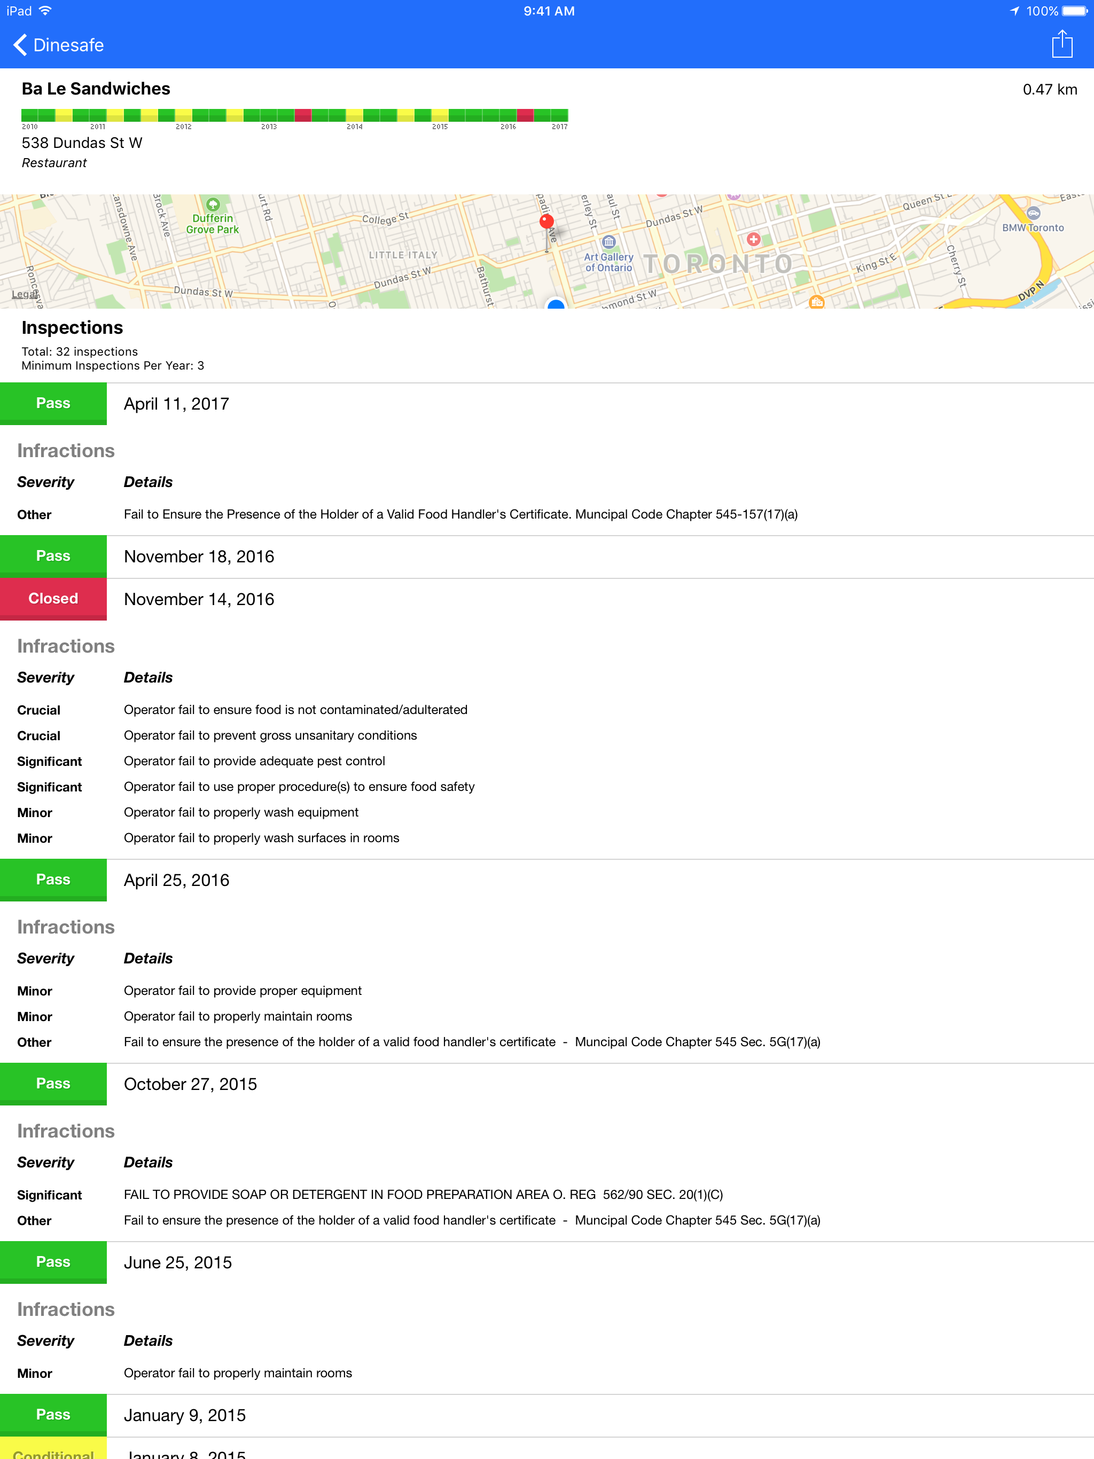Tap the '0.47 km' distance label
This screenshot has height=1459, width=1094.
tap(1049, 90)
